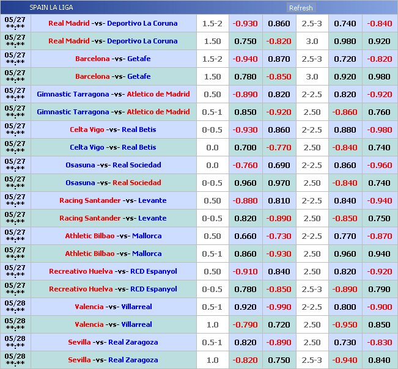Click Real Madrid in the 1.5-2 handicap row
398x369 pixels.
coord(68,23)
